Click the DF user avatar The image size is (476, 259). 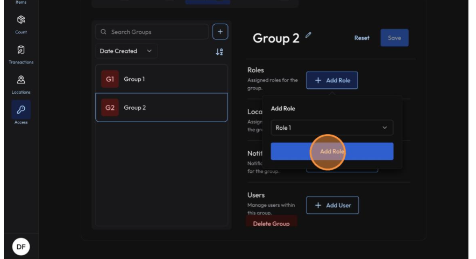coord(21,247)
